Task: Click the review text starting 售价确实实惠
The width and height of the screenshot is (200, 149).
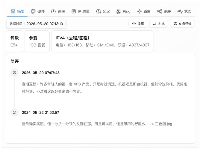Action: coord(97,124)
